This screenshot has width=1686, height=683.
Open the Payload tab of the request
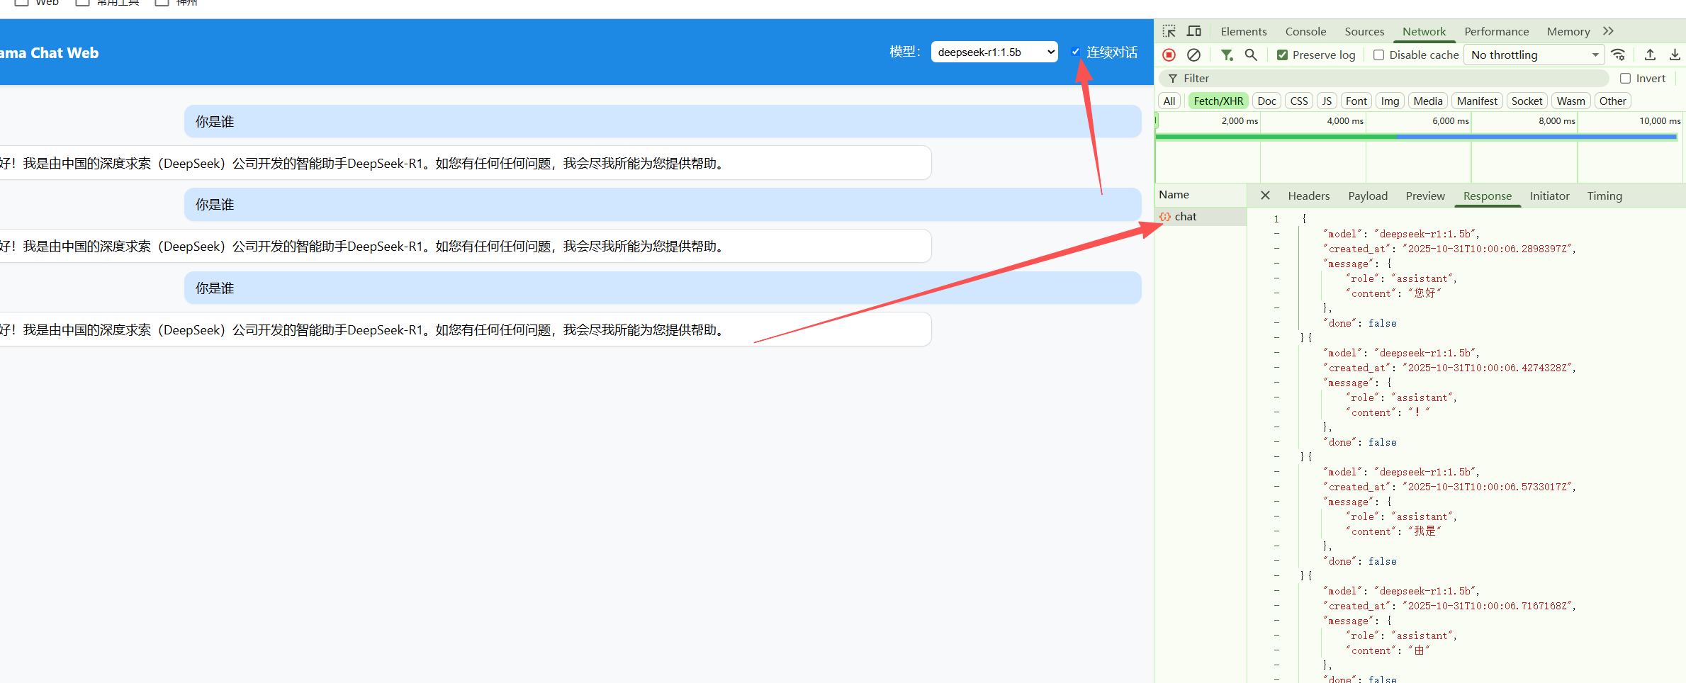[x=1368, y=196]
